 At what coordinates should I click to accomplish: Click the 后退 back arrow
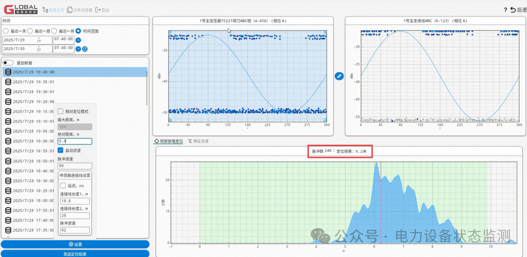pos(513,10)
